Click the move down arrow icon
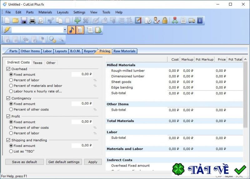 click(113, 21)
